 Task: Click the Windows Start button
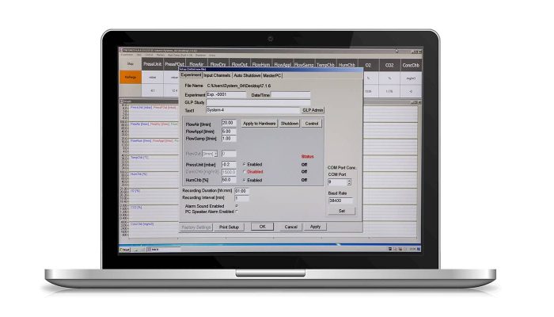pyautogui.click(x=125, y=250)
